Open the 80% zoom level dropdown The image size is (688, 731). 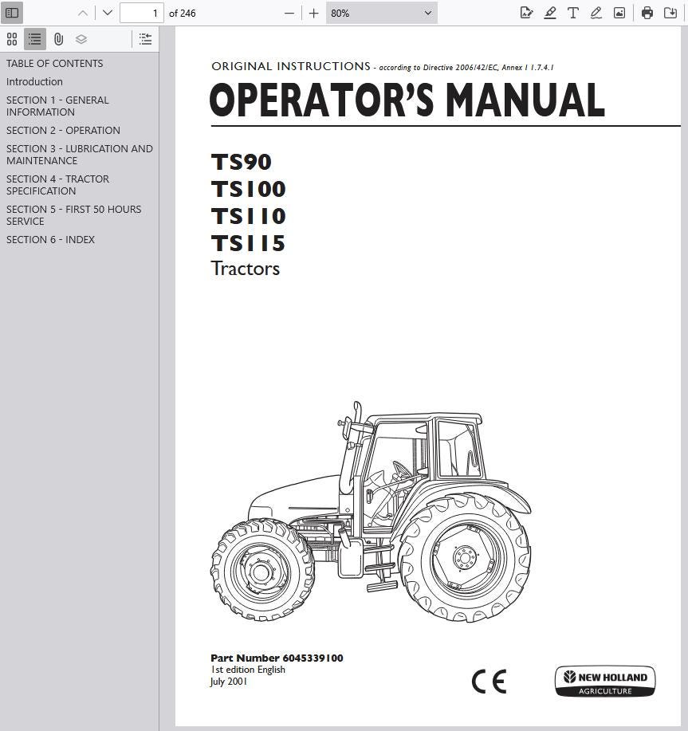pos(381,13)
